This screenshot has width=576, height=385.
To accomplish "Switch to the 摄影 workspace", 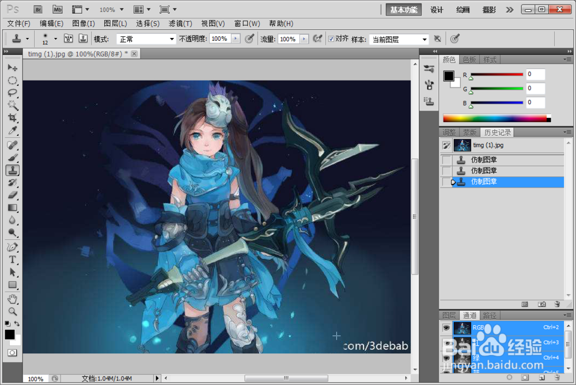I will pos(489,10).
